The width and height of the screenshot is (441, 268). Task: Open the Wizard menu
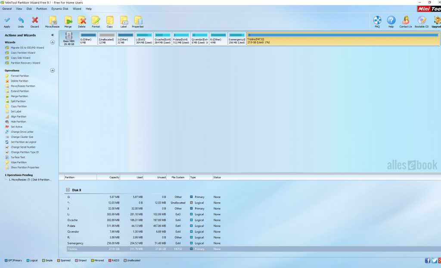coord(77,9)
